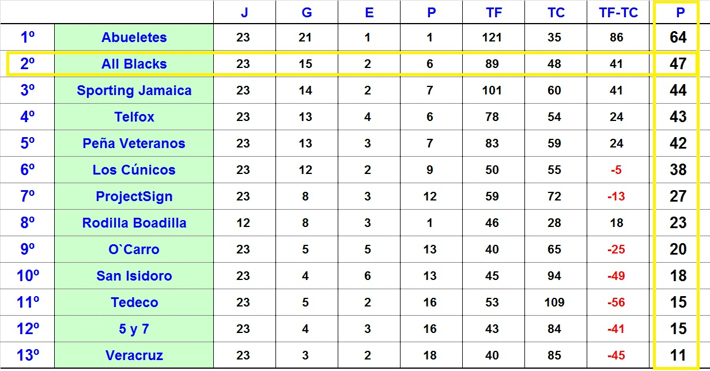Viewport: 710px width, 371px height.
Task: Select the E column header
Action: (x=369, y=13)
